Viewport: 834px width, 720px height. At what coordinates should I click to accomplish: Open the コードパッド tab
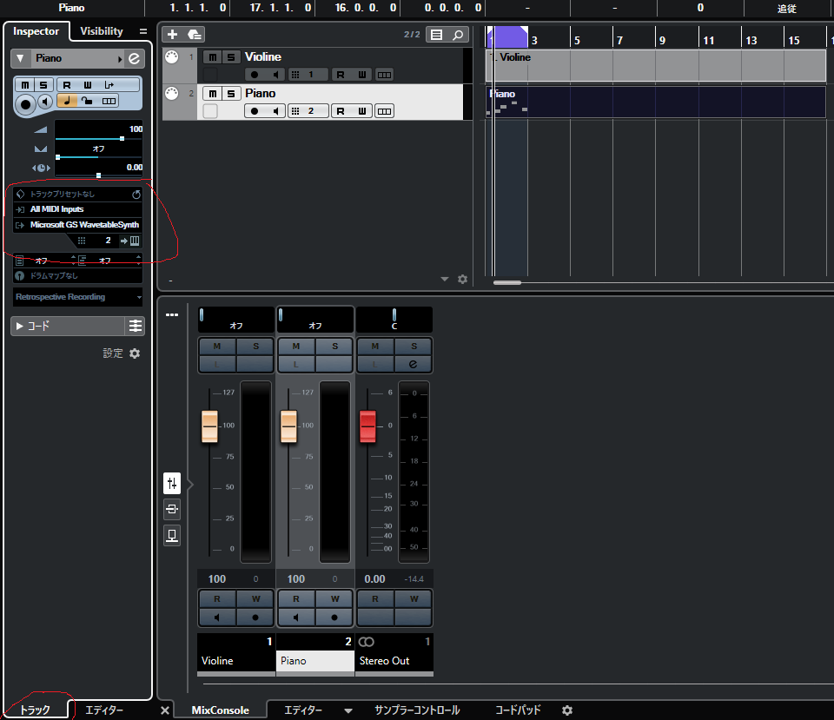[x=518, y=710]
